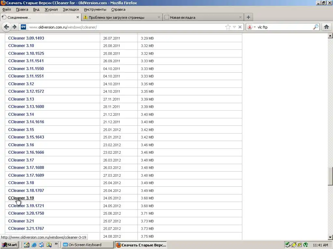
Task: Open the Инструменты menu
Action: (95, 9)
